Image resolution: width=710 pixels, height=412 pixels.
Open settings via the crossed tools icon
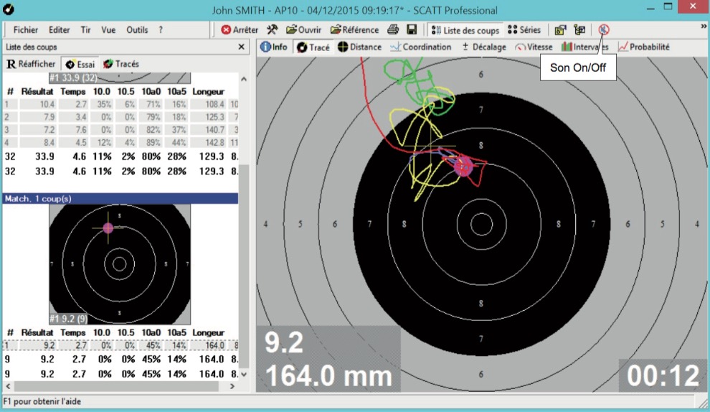[x=272, y=30]
